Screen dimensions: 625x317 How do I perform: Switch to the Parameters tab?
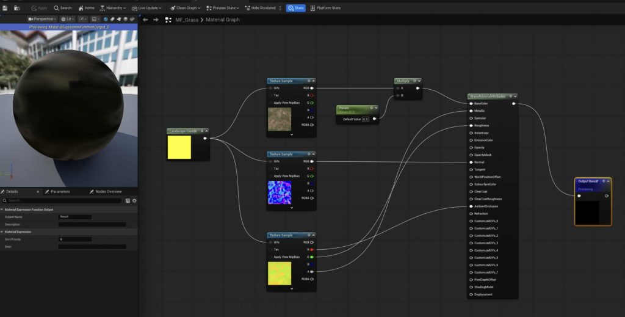[x=60, y=191]
